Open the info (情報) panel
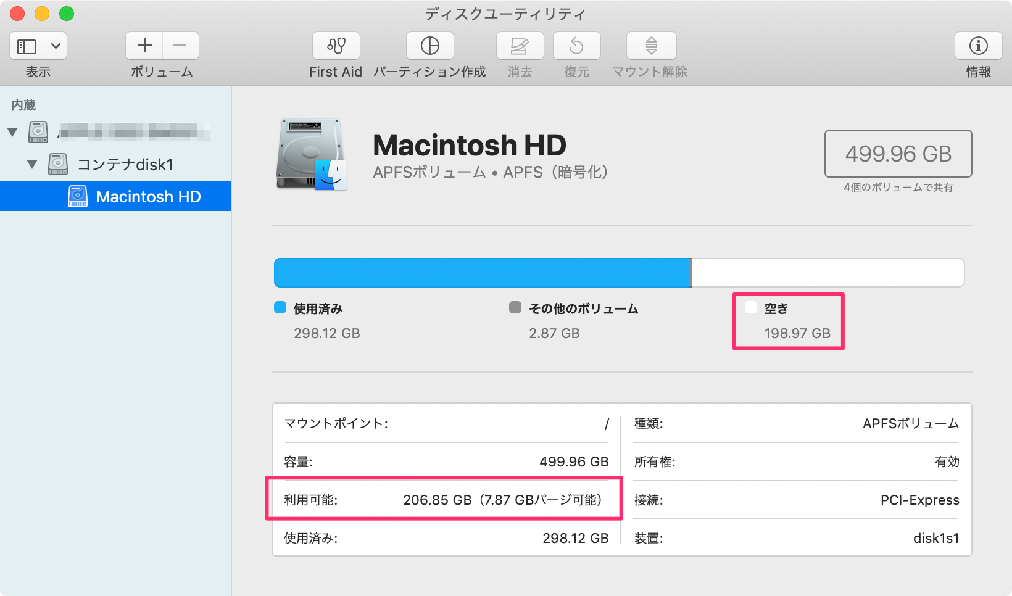1012x596 pixels. pos(978,46)
